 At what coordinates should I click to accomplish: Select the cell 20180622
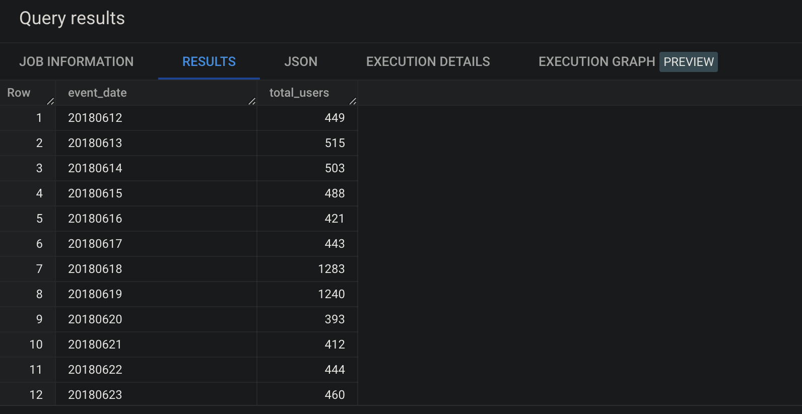(x=95, y=370)
